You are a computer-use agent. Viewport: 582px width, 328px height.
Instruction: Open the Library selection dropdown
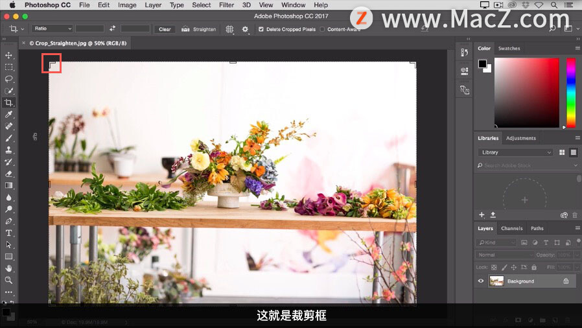click(x=515, y=152)
